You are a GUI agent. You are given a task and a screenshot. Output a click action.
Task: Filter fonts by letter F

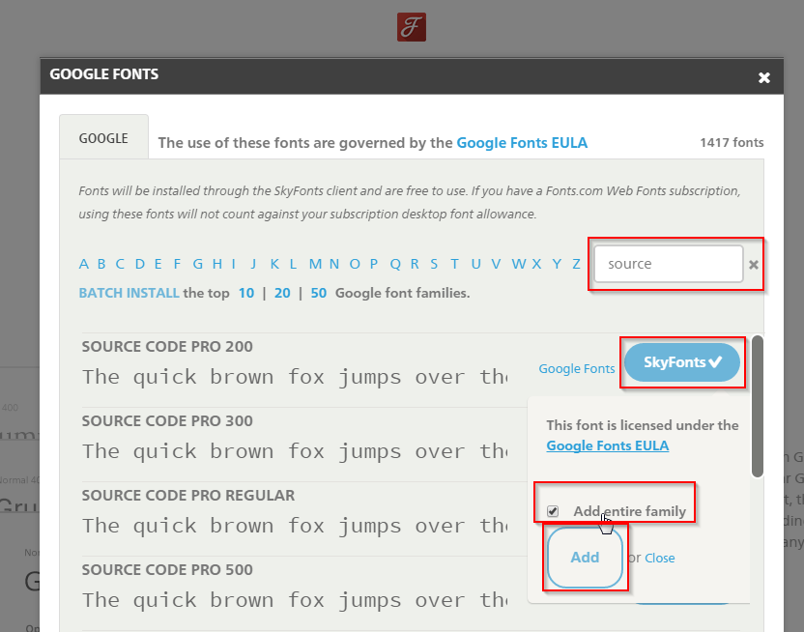pos(177,264)
